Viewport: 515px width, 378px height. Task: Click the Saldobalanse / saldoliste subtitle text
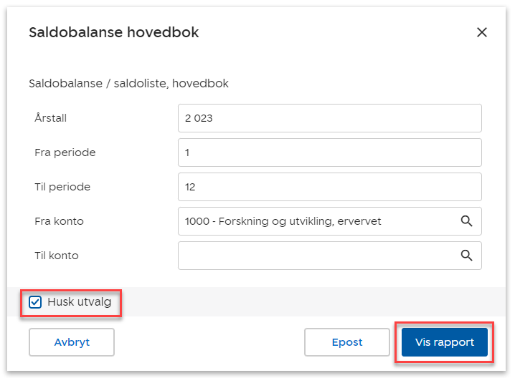128,84
